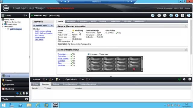
Task: Click Log out link in header
Action: pyautogui.click(x=188, y=8)
